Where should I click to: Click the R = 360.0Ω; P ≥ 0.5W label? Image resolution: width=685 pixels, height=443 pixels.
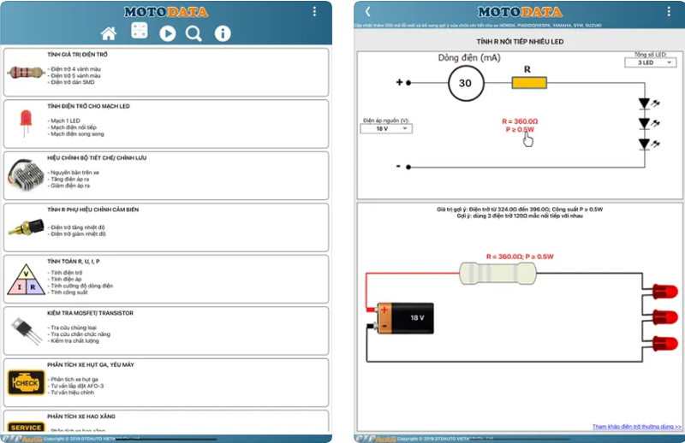pos(520,257)
